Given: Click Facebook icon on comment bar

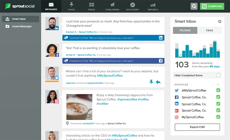Looking at the screenshot, I should [x=161, y=61].
